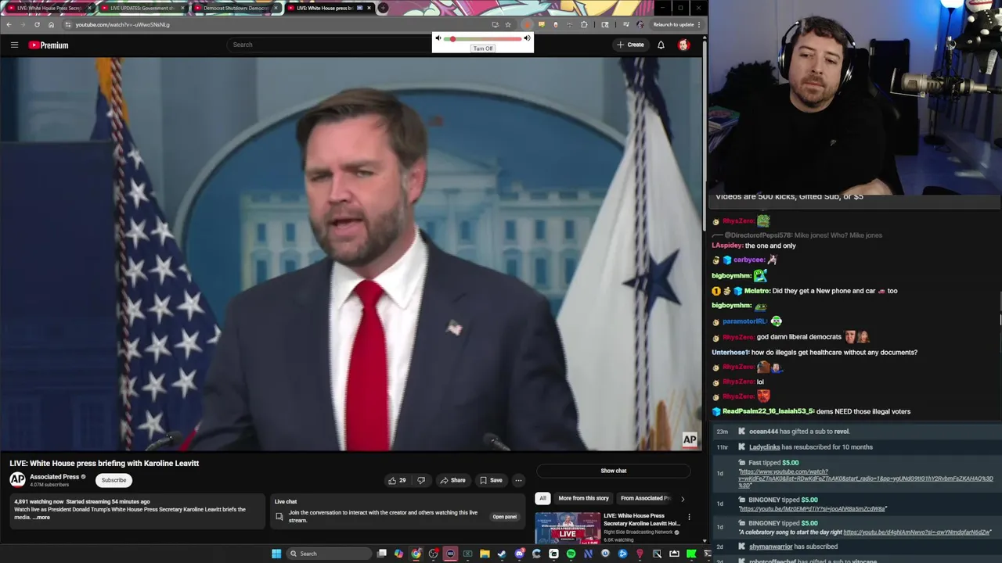
Task: Click the Show chat button
Action: [614, 471]
